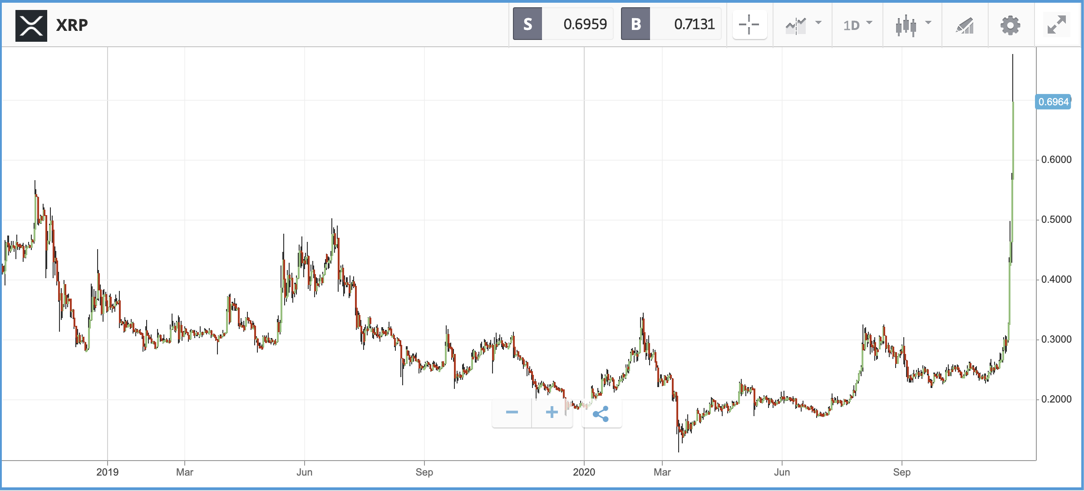This screenshot has width=1084, height=491.
Task: Open the compare chart icon
Action: 796,25
